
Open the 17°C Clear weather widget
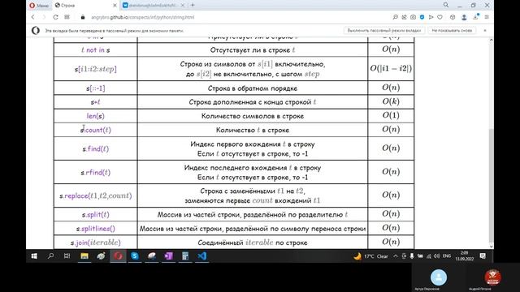pyautogui.click(x=370, y=256)
